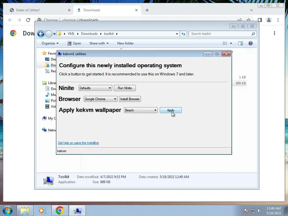Viewport: 288px width, 216px height.
Task: Toggle the preview pane icon
Action: pyautogui.click(x=240, y=43)
